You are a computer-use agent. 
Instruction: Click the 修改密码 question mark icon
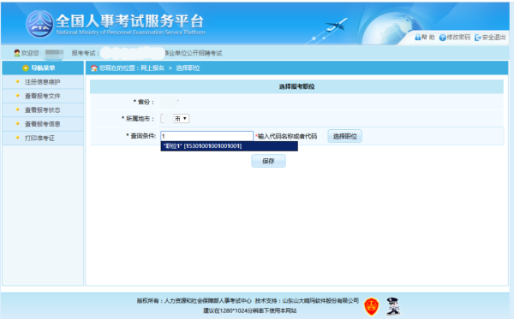click(443, 38)
